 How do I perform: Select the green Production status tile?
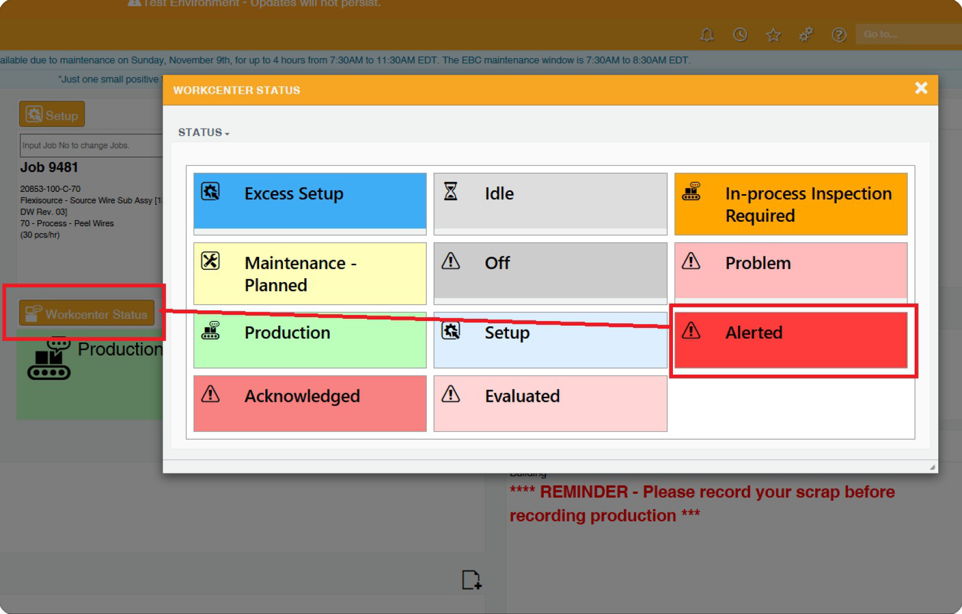[x=309, y=340]
